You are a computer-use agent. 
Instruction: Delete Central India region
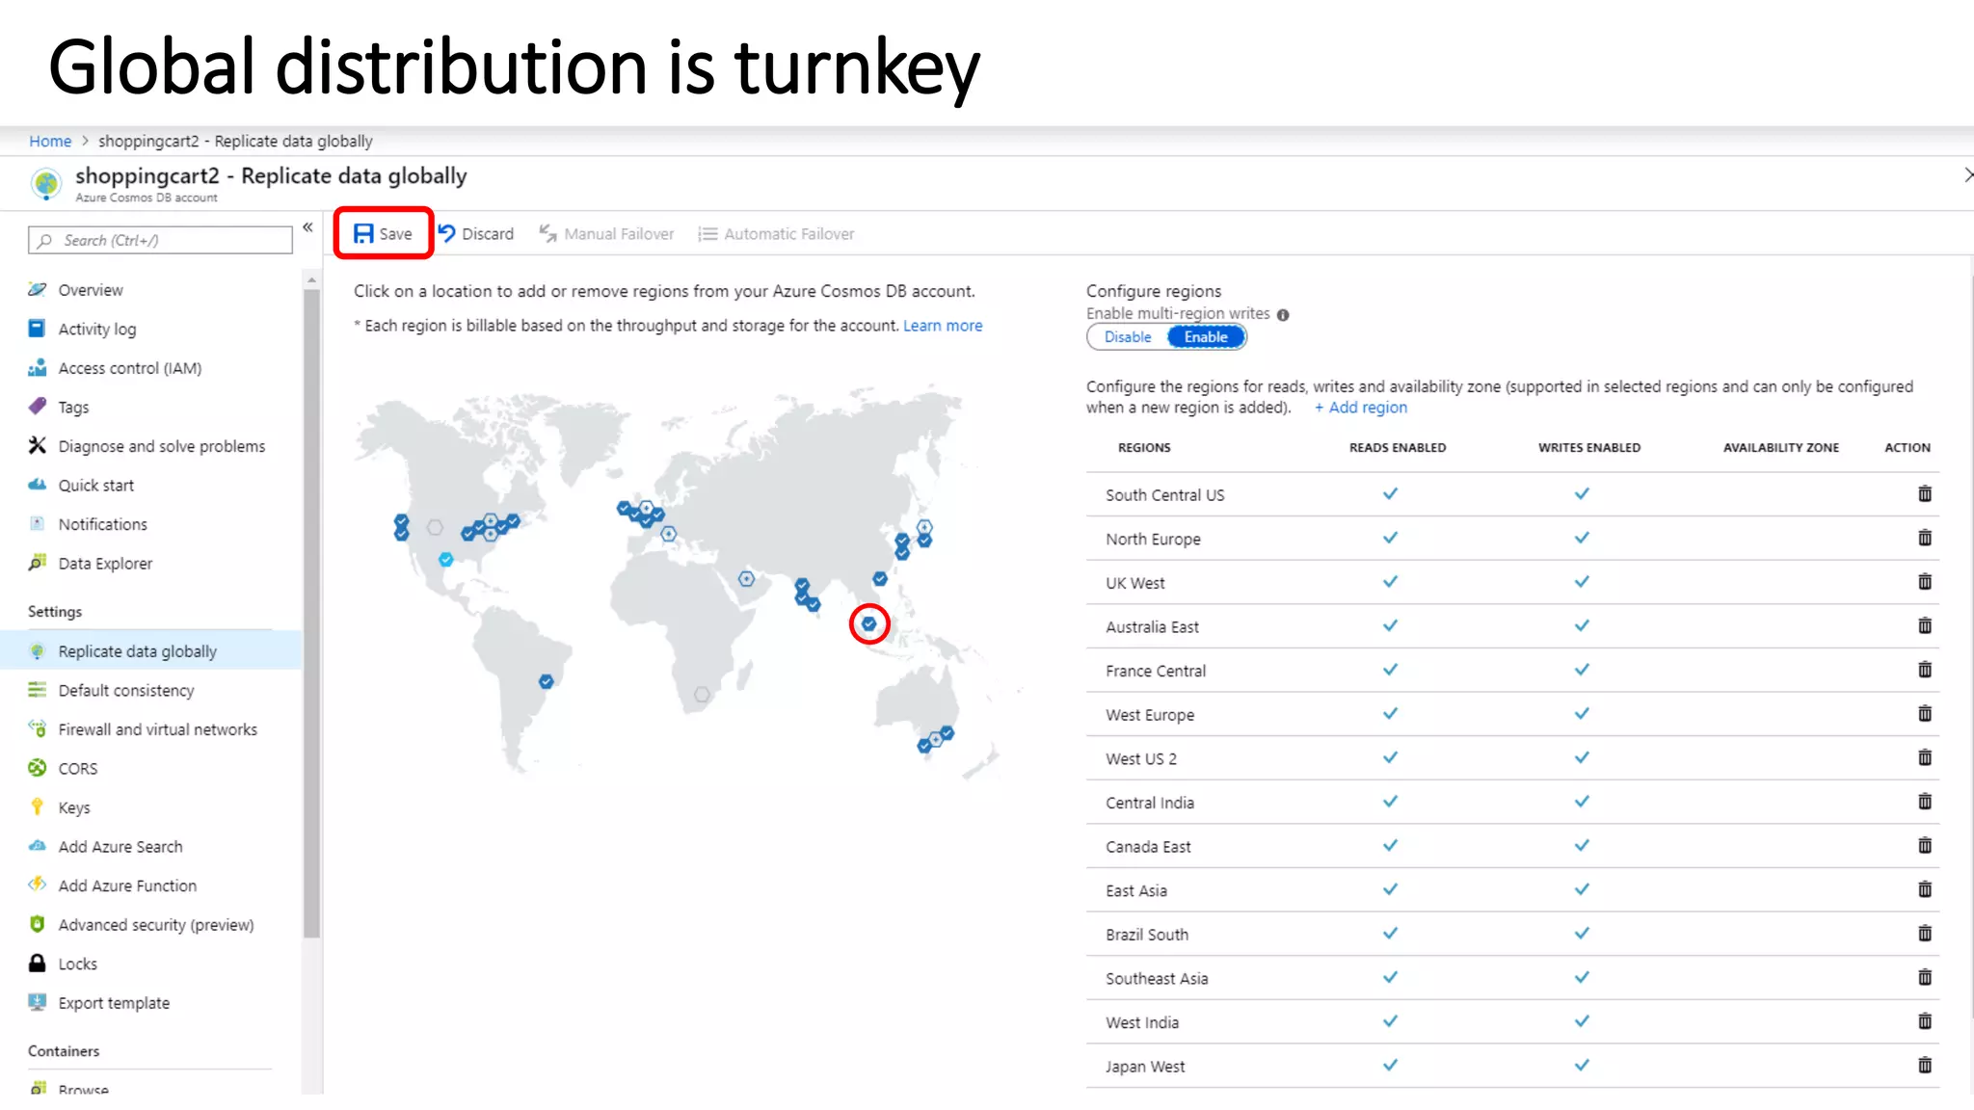coord(1925,801)
